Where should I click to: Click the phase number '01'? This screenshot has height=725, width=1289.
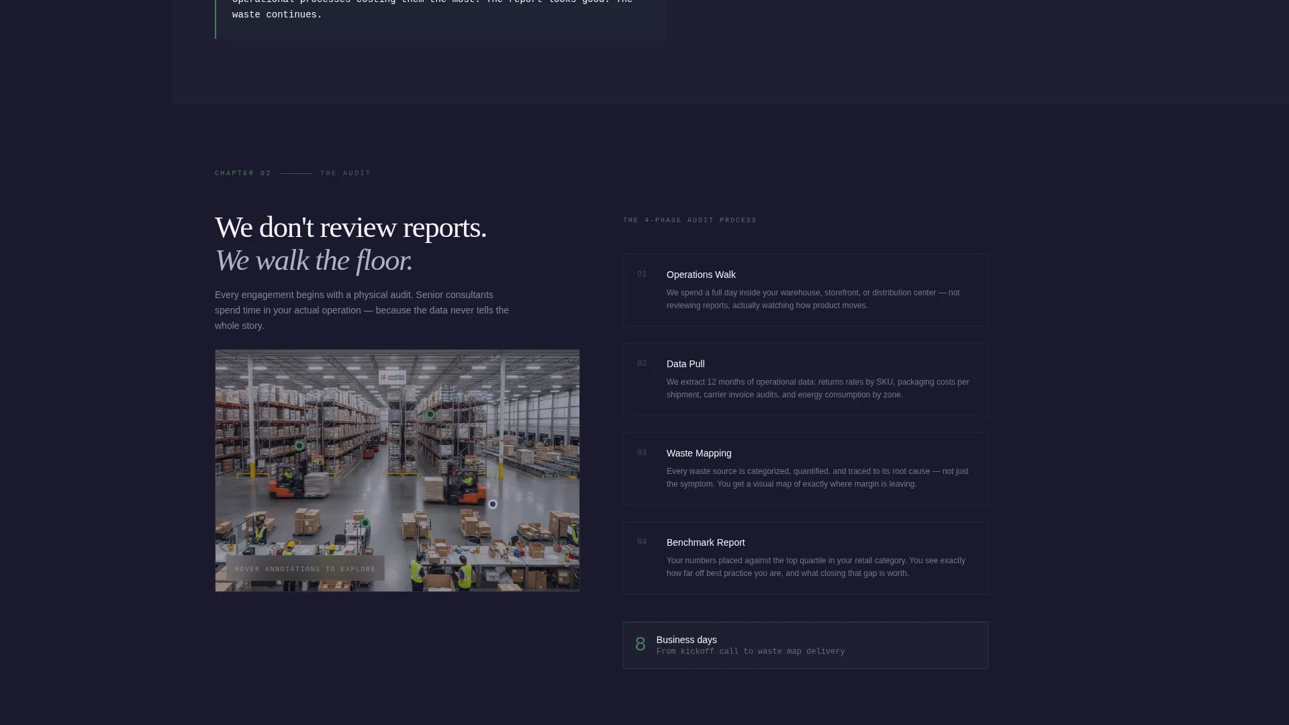coord(642,274)
